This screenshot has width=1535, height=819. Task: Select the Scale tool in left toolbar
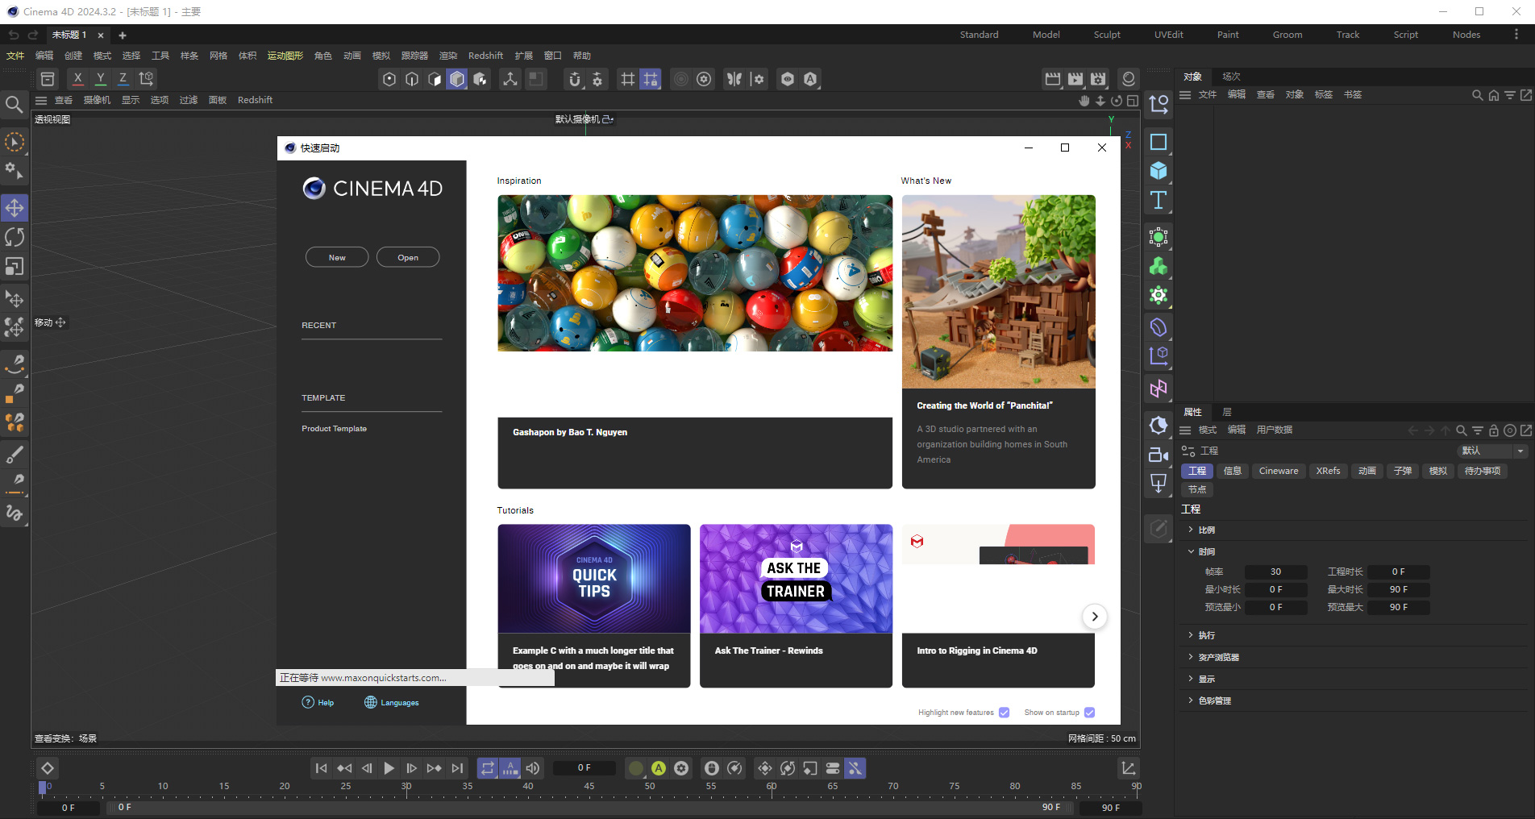click(x=15, y=266)
